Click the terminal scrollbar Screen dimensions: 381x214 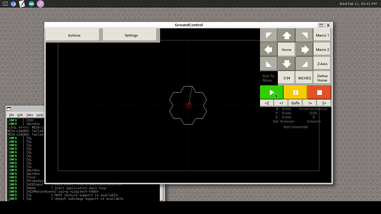click(x=162, y=192)
